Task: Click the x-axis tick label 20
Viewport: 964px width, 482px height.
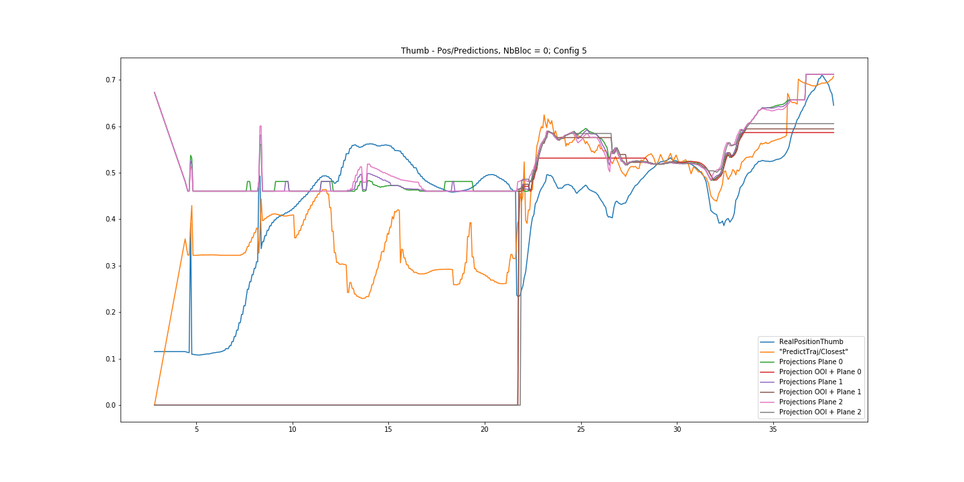Action: tap(485, 430)
